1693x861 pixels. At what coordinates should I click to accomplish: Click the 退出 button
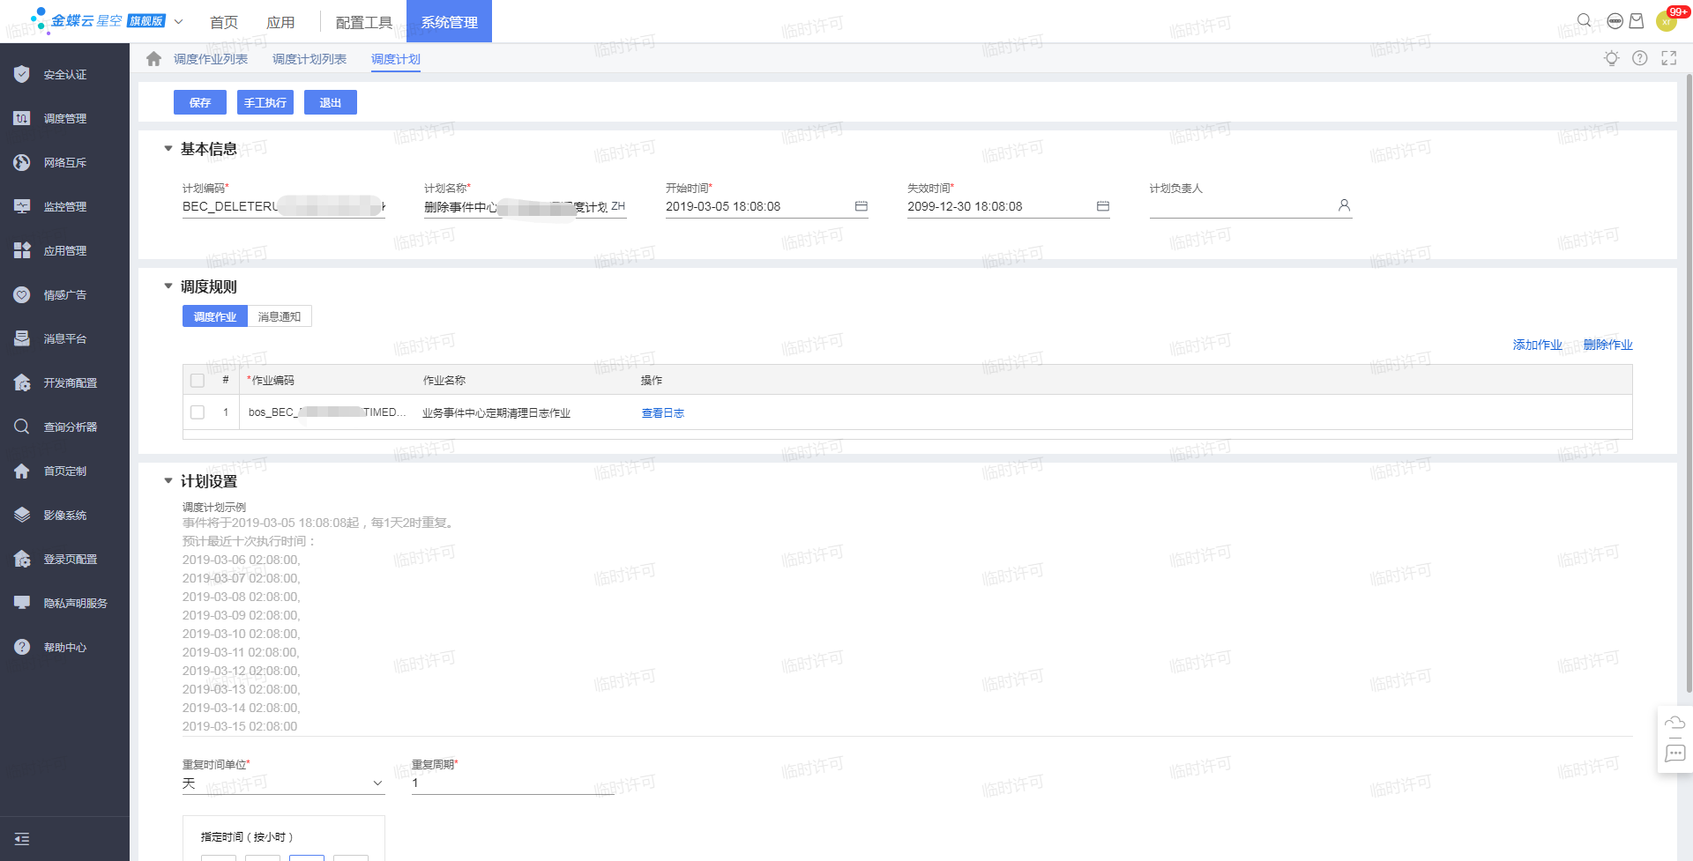(x=331, y=102)
